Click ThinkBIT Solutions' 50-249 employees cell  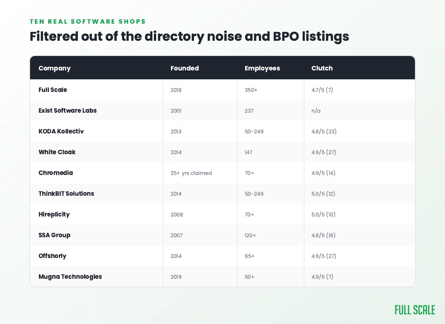coord(254,194)
